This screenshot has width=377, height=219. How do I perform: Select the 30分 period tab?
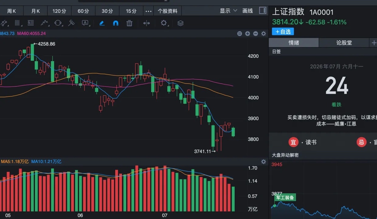coord(107,11)
